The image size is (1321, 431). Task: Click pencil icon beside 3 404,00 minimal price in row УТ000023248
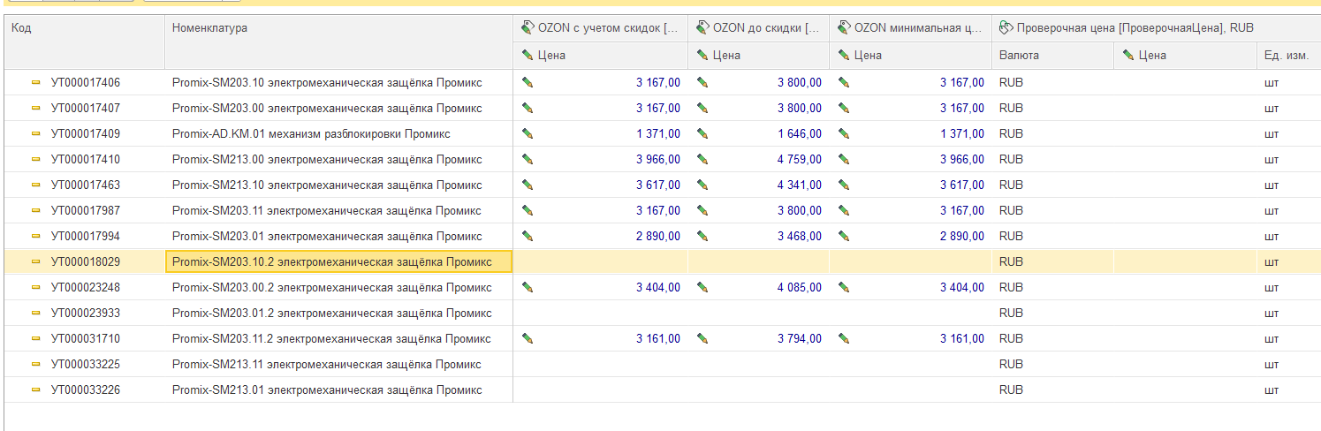click(844, 288)
